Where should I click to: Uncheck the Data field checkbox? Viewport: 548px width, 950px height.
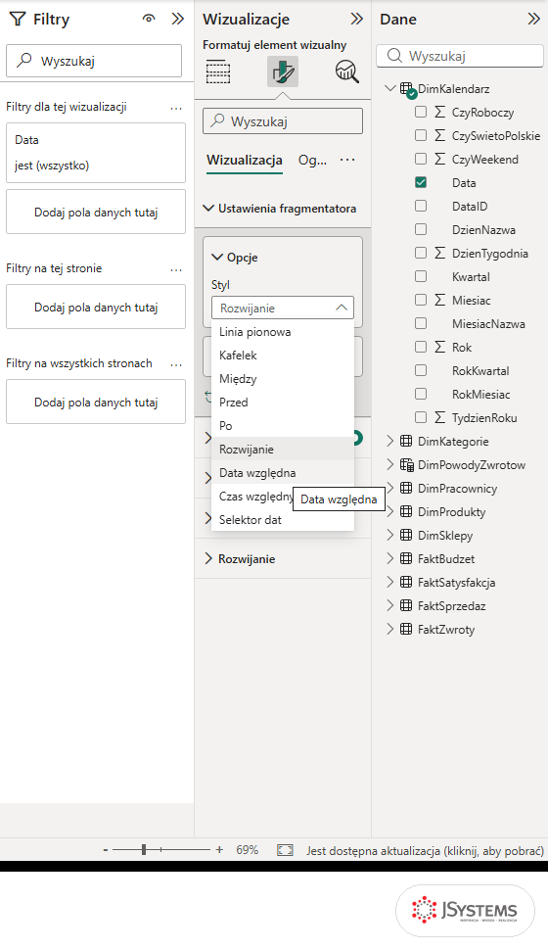pos(421,182)
